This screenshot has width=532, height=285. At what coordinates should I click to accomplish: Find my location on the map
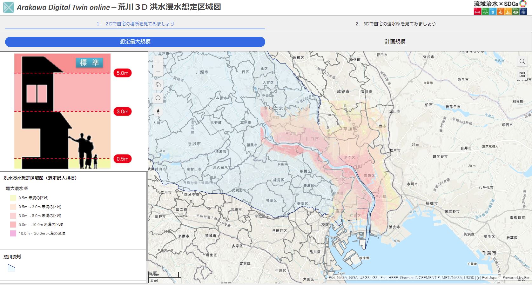[x=158, y=98]
